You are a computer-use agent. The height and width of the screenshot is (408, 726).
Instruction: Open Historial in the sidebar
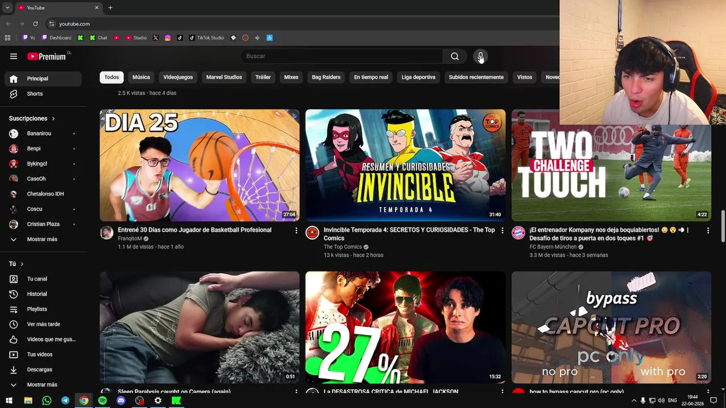pyautogui.click(x=43, y=294)
